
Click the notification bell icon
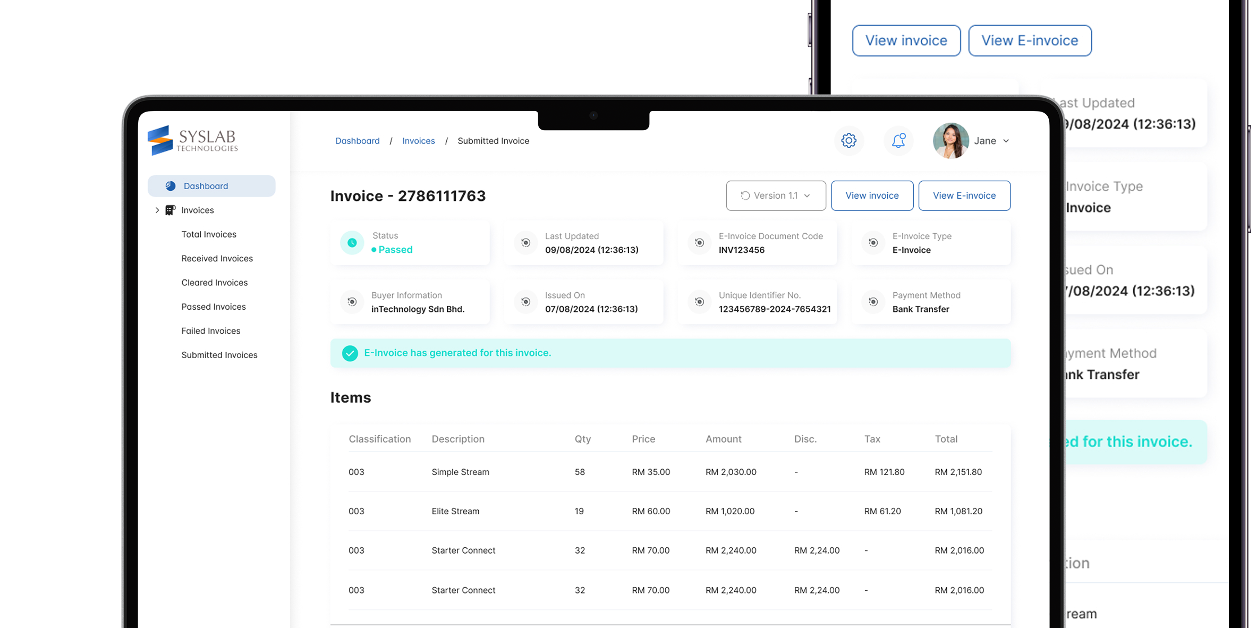[x=898, y=141]
